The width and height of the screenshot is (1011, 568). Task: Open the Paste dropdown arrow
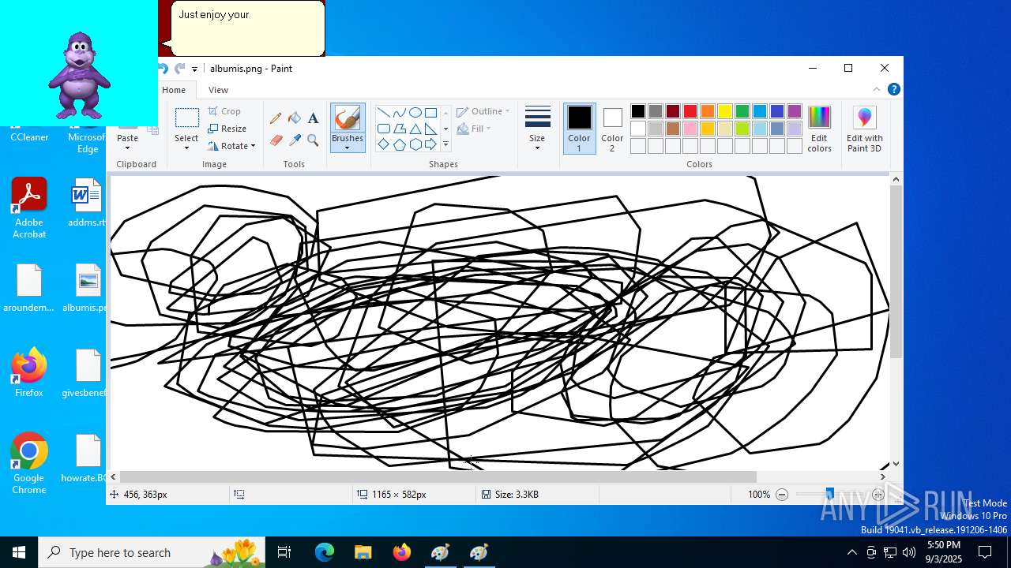[127, 148]
